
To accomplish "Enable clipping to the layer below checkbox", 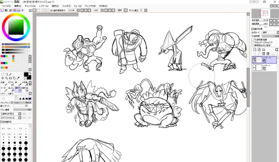I will pos(252,42).
